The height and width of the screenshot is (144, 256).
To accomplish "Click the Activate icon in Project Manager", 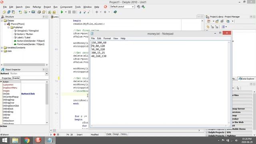I will 209,21.
